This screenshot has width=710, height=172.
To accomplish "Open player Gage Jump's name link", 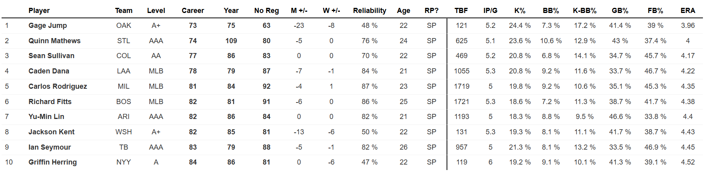I will point(48,26).
